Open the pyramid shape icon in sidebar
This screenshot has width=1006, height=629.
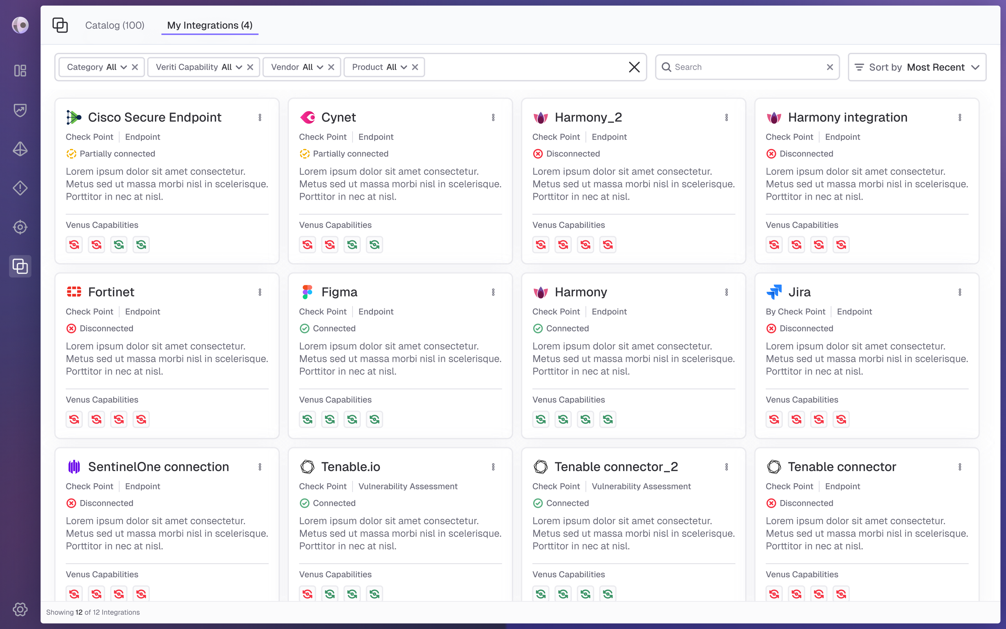[x=20, y=149]
